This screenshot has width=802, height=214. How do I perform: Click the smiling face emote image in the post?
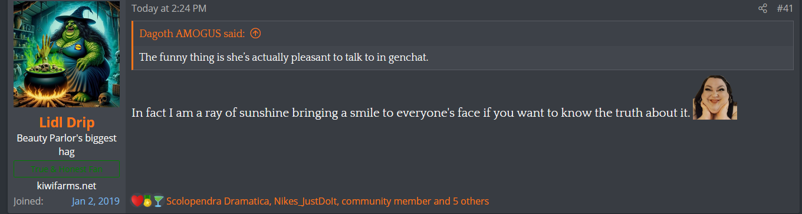coord(715,98)
